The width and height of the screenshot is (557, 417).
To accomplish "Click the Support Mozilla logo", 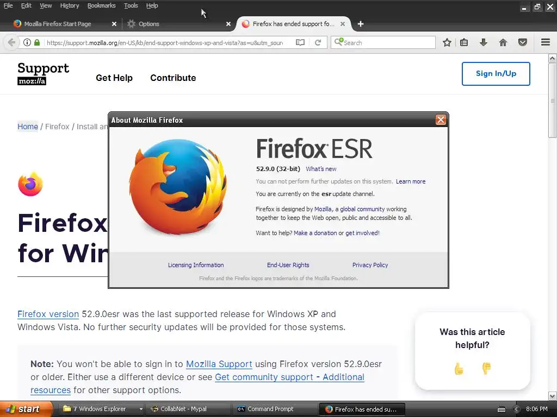I will 43,73.
